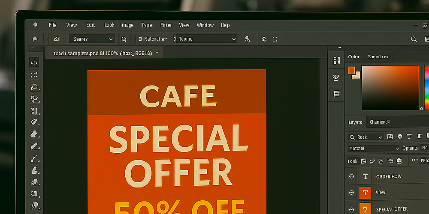Click the CAFE text on canvas

[x=178, y=96]
